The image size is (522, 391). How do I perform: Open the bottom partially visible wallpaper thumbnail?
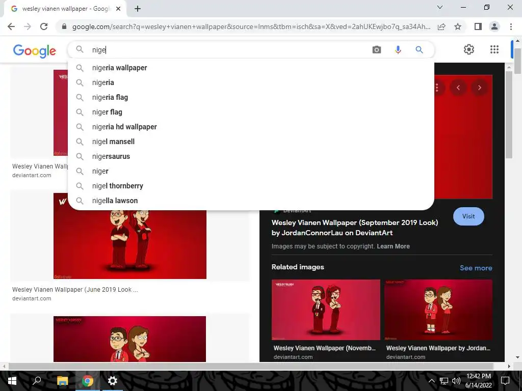[x=129, y=339]
